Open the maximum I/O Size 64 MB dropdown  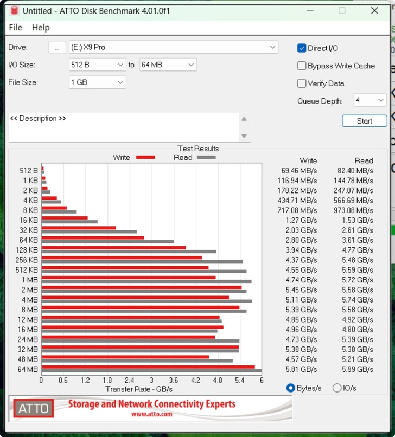click(168, 65)
